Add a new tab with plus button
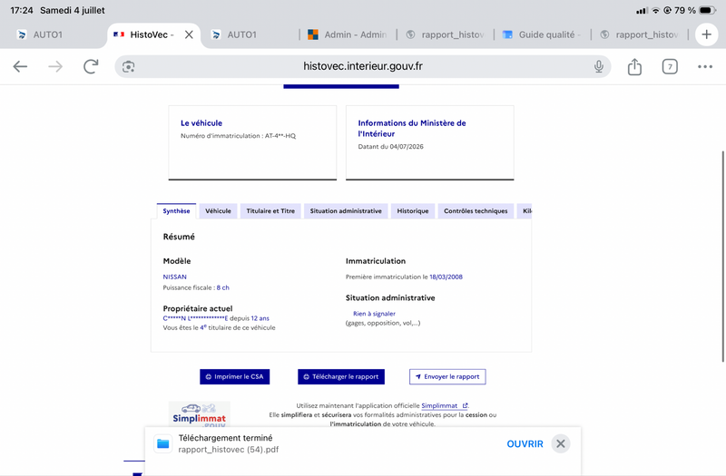The height and width of the screenshot is (476, 726). point(706,34)
